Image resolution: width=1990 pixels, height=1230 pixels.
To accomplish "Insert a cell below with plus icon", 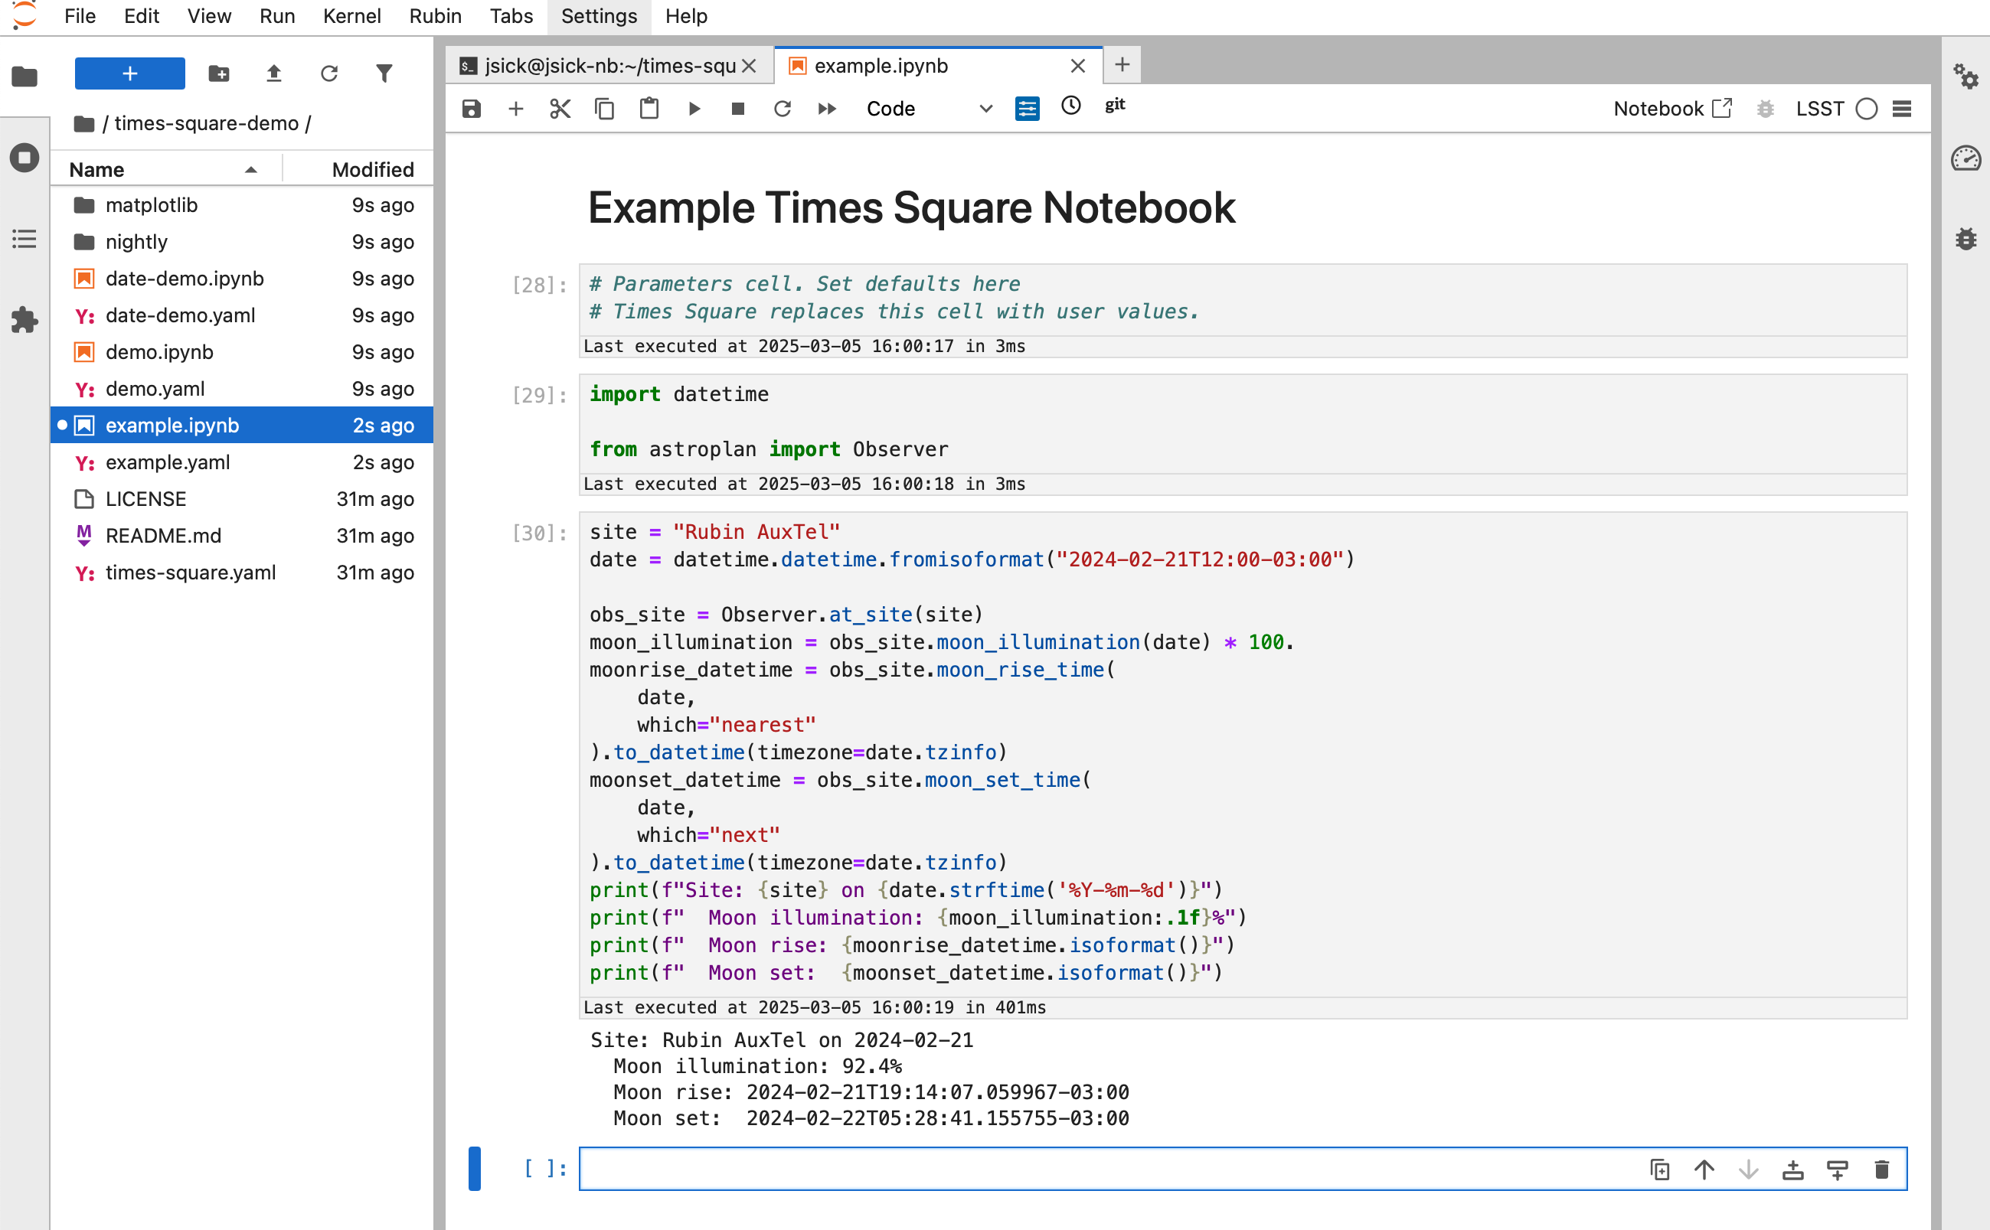I will [x=516, y=109].
